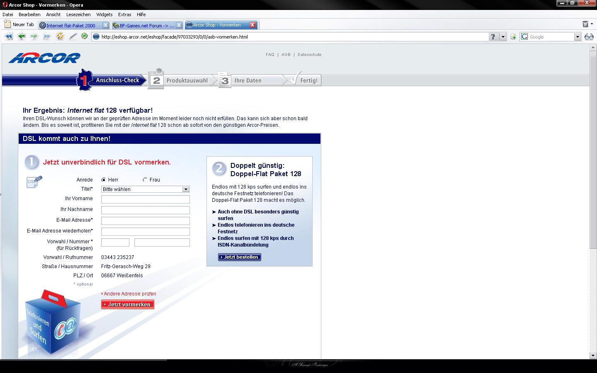Click the scrollbar up arrow
The height and width of the screenshot is (373, 597).
click(x=593, y=47)
